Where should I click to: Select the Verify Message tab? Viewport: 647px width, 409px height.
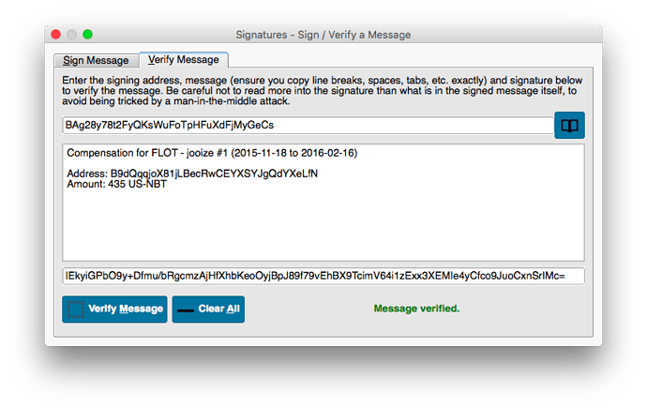[x=184, y=60]
